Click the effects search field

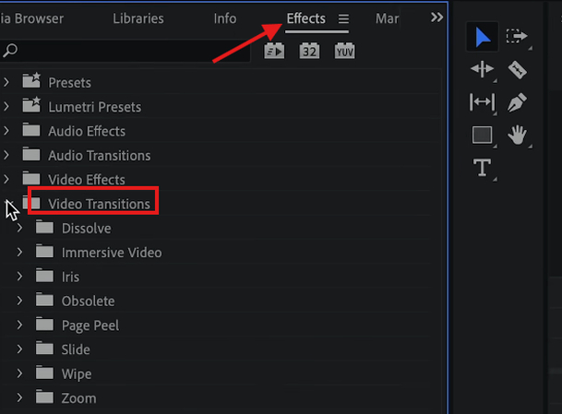pos(126,51)
